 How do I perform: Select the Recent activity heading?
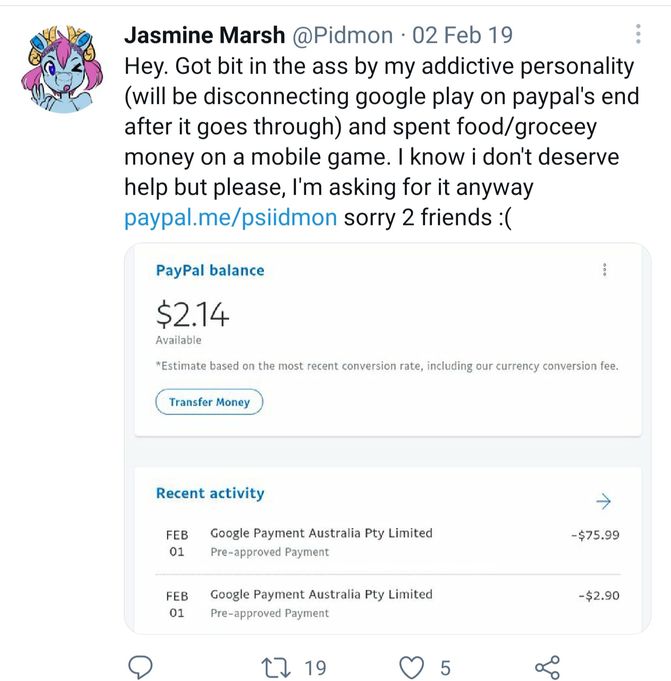(x=210, y=493)
